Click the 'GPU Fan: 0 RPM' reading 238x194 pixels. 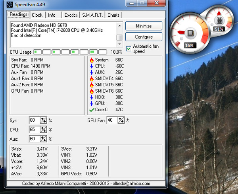pyautogui.click(x=27, y=91)
